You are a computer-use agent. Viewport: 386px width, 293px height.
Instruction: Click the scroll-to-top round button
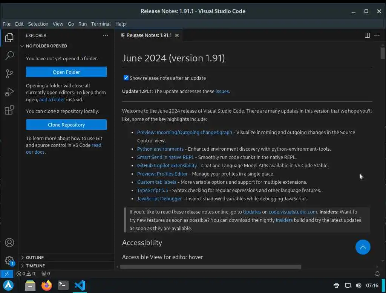point(363,247)
